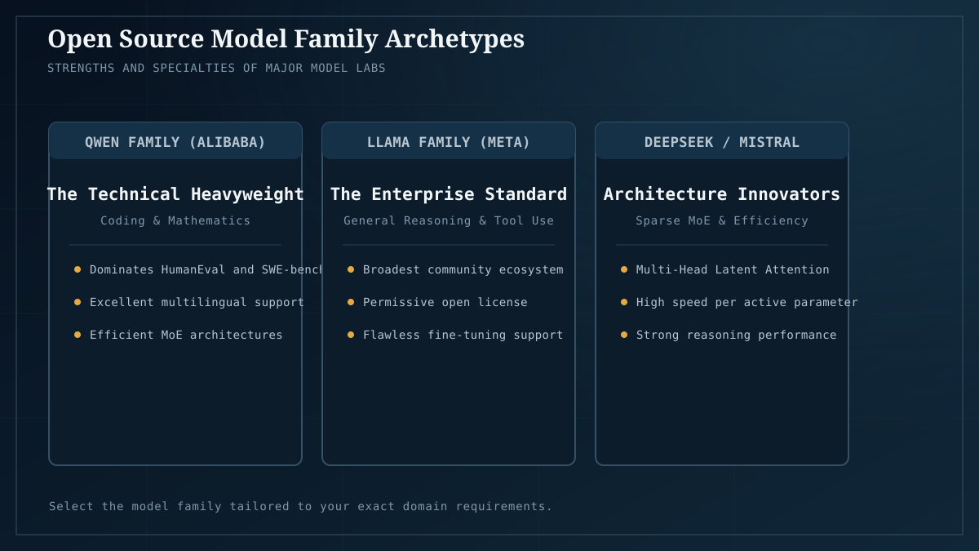Click the subtitle about strengths and specialties

216,68
